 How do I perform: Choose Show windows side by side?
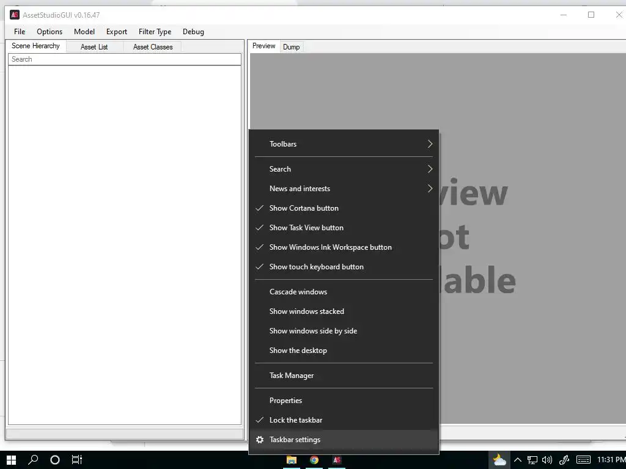(x=344, y=331)
